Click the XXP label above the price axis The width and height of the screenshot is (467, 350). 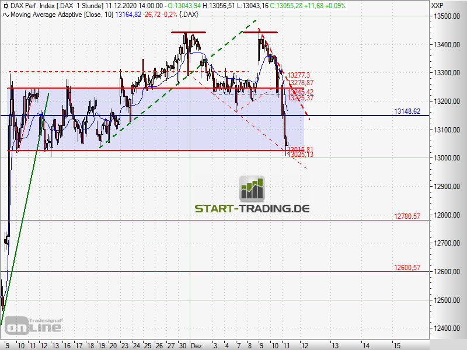tap(436, 6)
